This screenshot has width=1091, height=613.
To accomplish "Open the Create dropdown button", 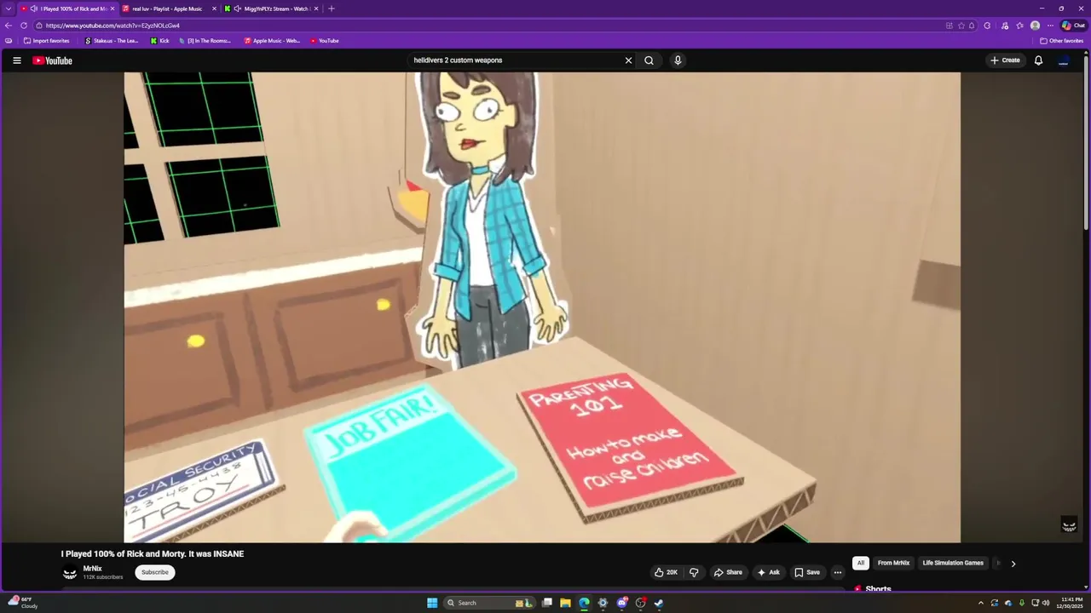I will (x=1005, y=60).
